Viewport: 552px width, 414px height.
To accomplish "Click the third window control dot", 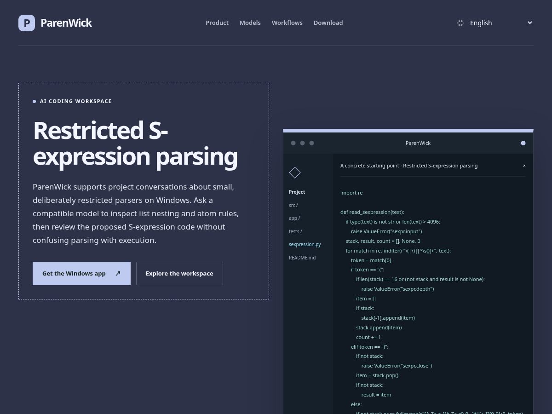I will tap(311, 143).
